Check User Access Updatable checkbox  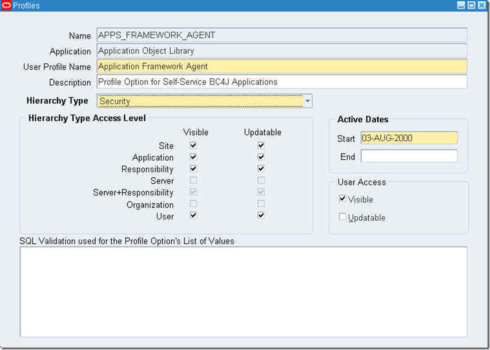click(343, 216)
